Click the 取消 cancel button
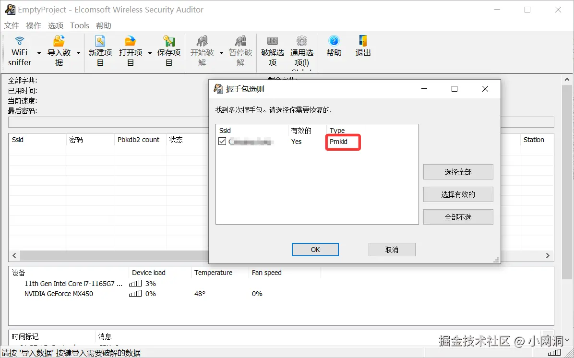The image size is (574, 358). [x=392, y=250]
